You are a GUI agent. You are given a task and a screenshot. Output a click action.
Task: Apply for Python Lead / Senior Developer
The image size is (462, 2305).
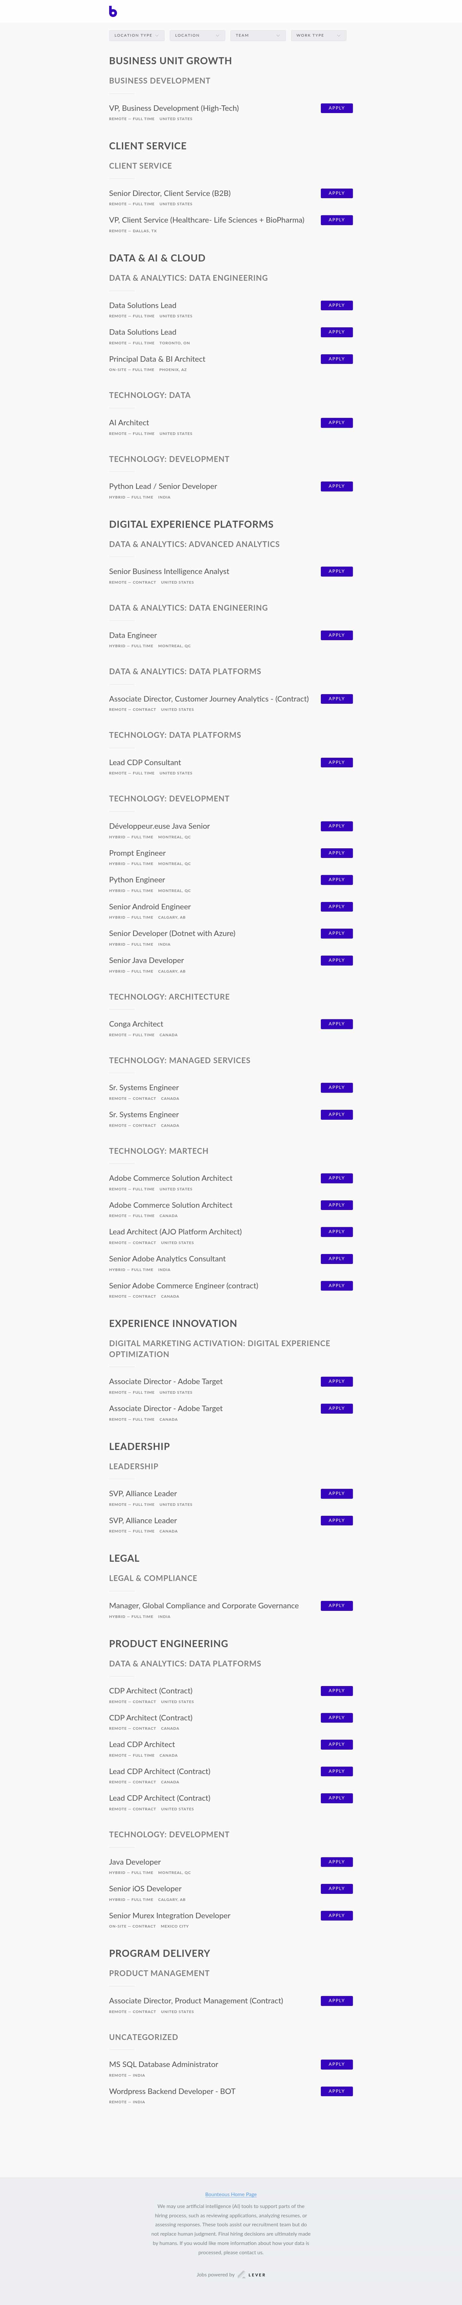pos(336,487)
